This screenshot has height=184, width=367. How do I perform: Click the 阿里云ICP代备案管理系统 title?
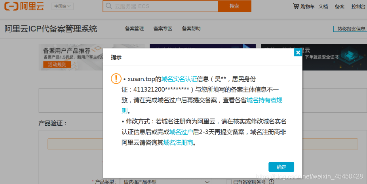tap(51, 29)
